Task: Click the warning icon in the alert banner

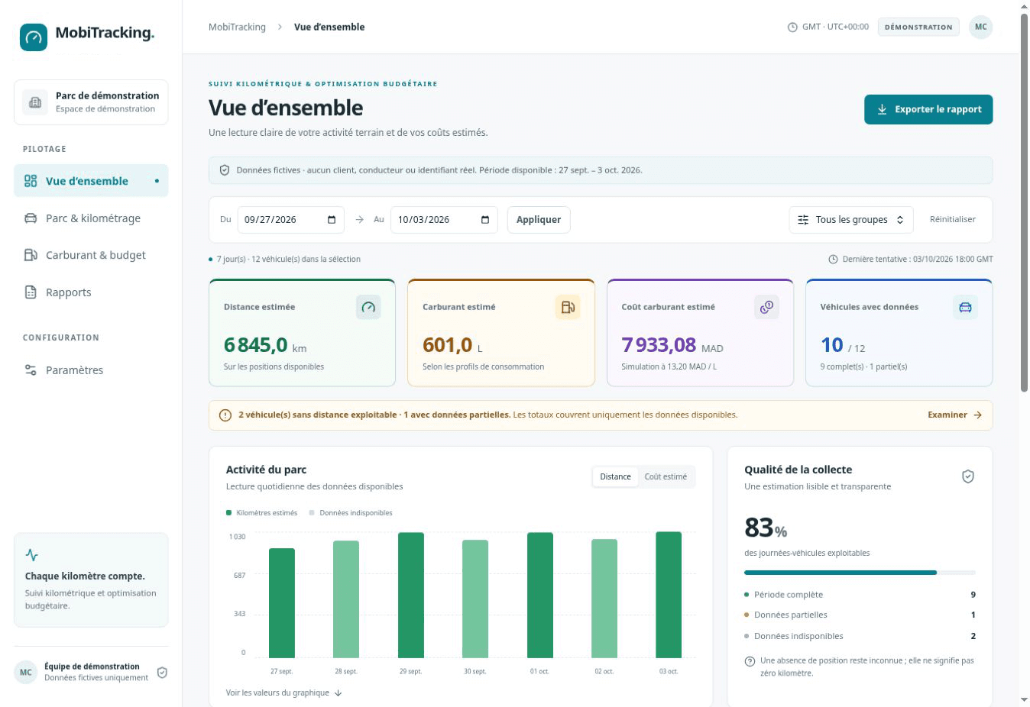Action: pyautogui.click(x=225, y=415)
